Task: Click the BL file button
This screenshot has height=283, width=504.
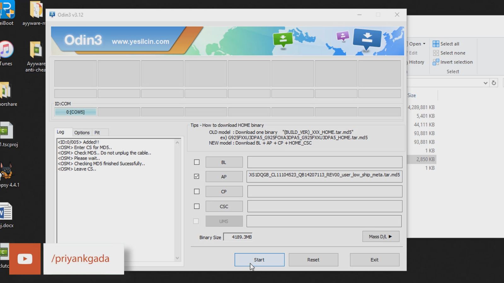Action: tap(224, 162)
